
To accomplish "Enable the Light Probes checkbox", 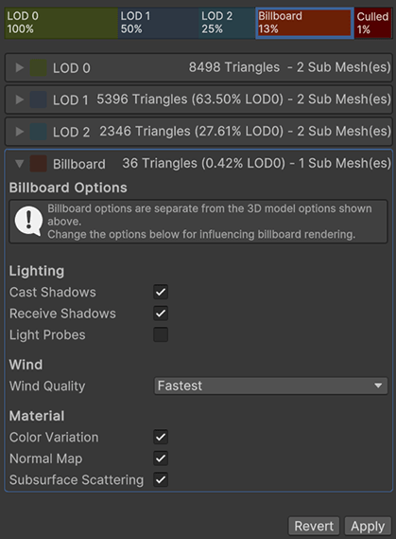I will (161, 334).
